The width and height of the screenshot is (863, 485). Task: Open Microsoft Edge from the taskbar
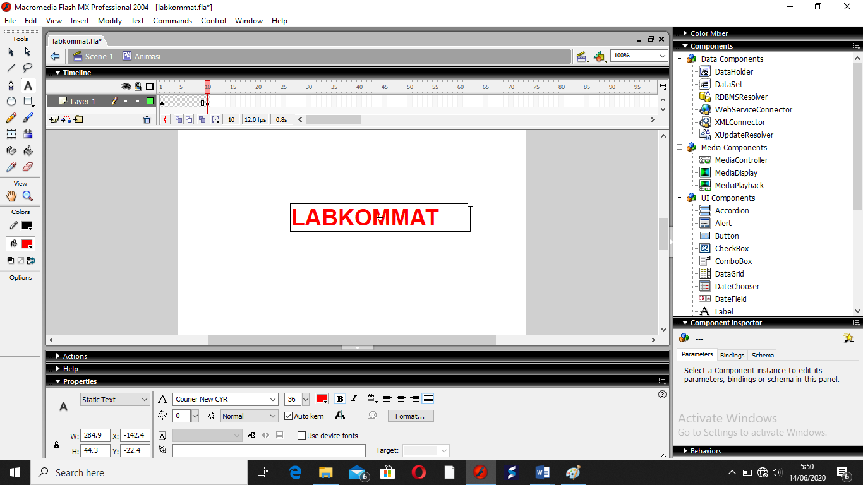pos(295,472)
